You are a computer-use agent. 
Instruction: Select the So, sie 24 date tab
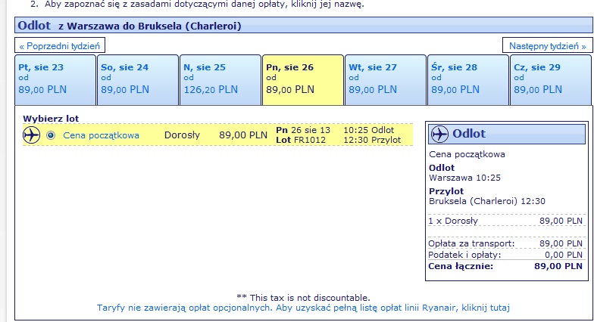(138, 80)
